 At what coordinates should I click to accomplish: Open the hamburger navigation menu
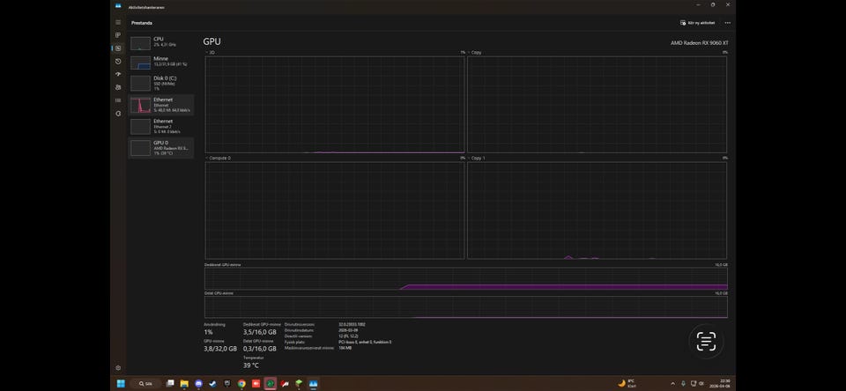click(118, 22)
